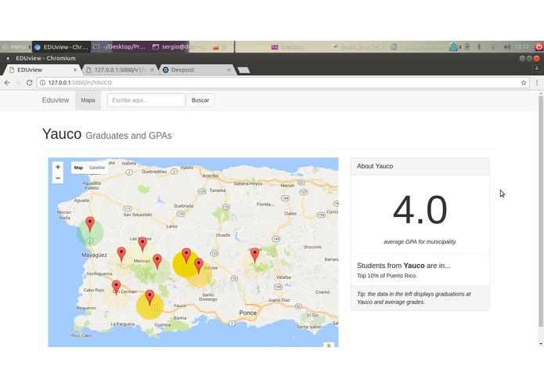Screen dimensions: 544x387
Task: Click the volume icon in system tray
Action: 507,46
